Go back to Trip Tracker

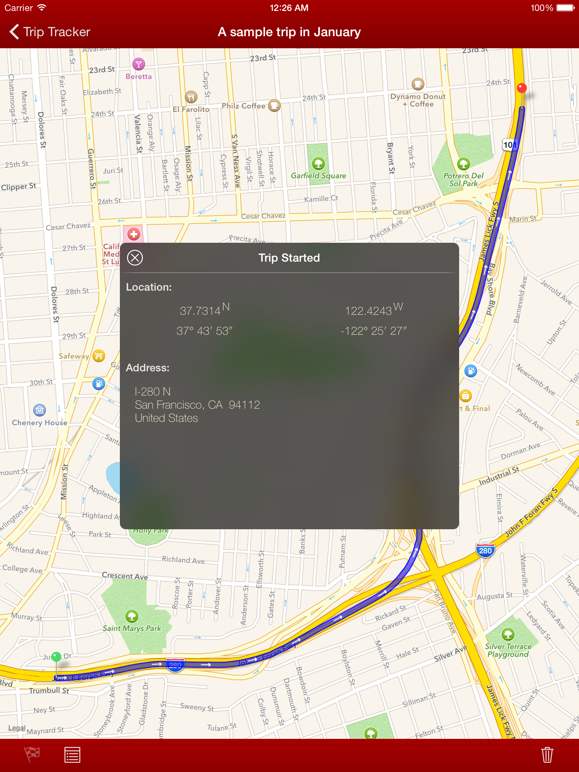(x=50, y=32)
